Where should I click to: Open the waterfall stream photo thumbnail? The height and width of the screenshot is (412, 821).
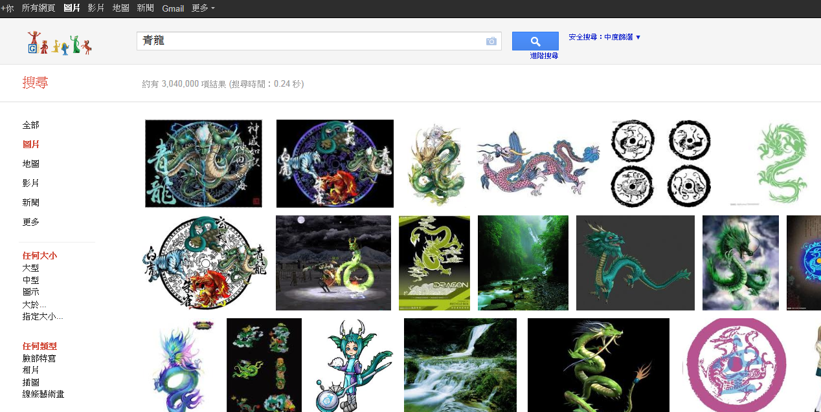coord(460,365)
